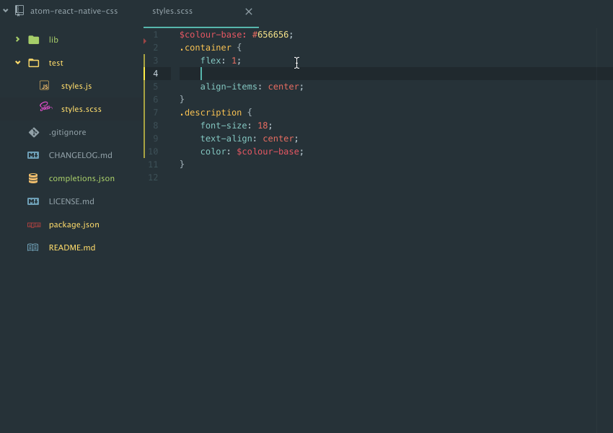The width and height of the screenshot is (613, 433).
Task: Click line number 1 in the gutter
Action: [x=156, y=35]
